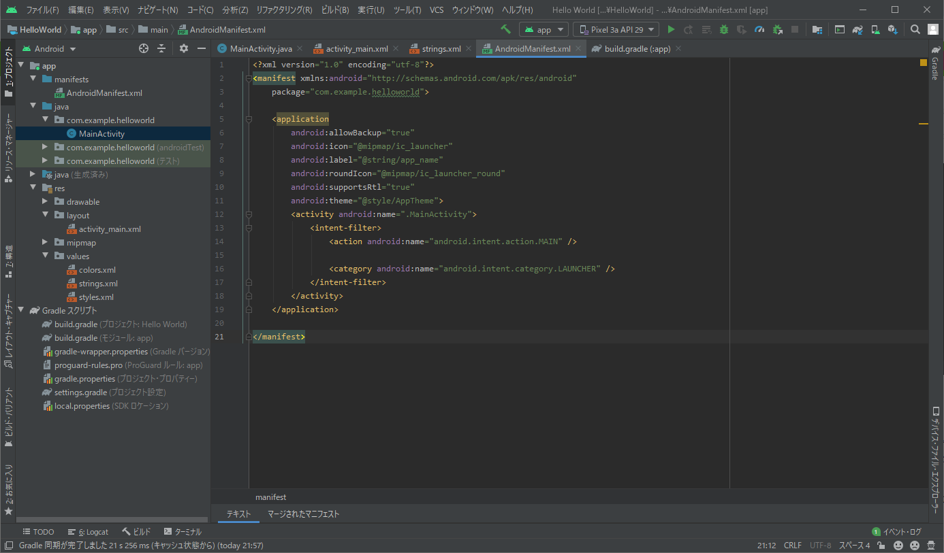Image resolution: width=944 pixels, height=553 pixels.
Task: Open the Android view selector dropdown
Action: tap(50, 48)
